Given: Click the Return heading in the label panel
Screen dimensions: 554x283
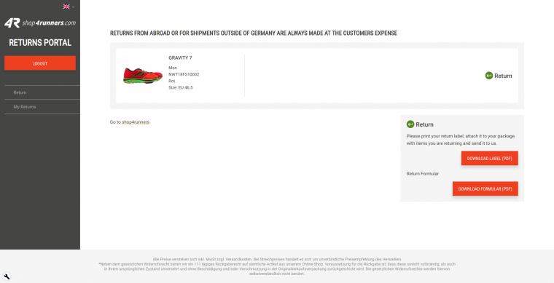Looking at the screenshot, I should click(425, 124).
